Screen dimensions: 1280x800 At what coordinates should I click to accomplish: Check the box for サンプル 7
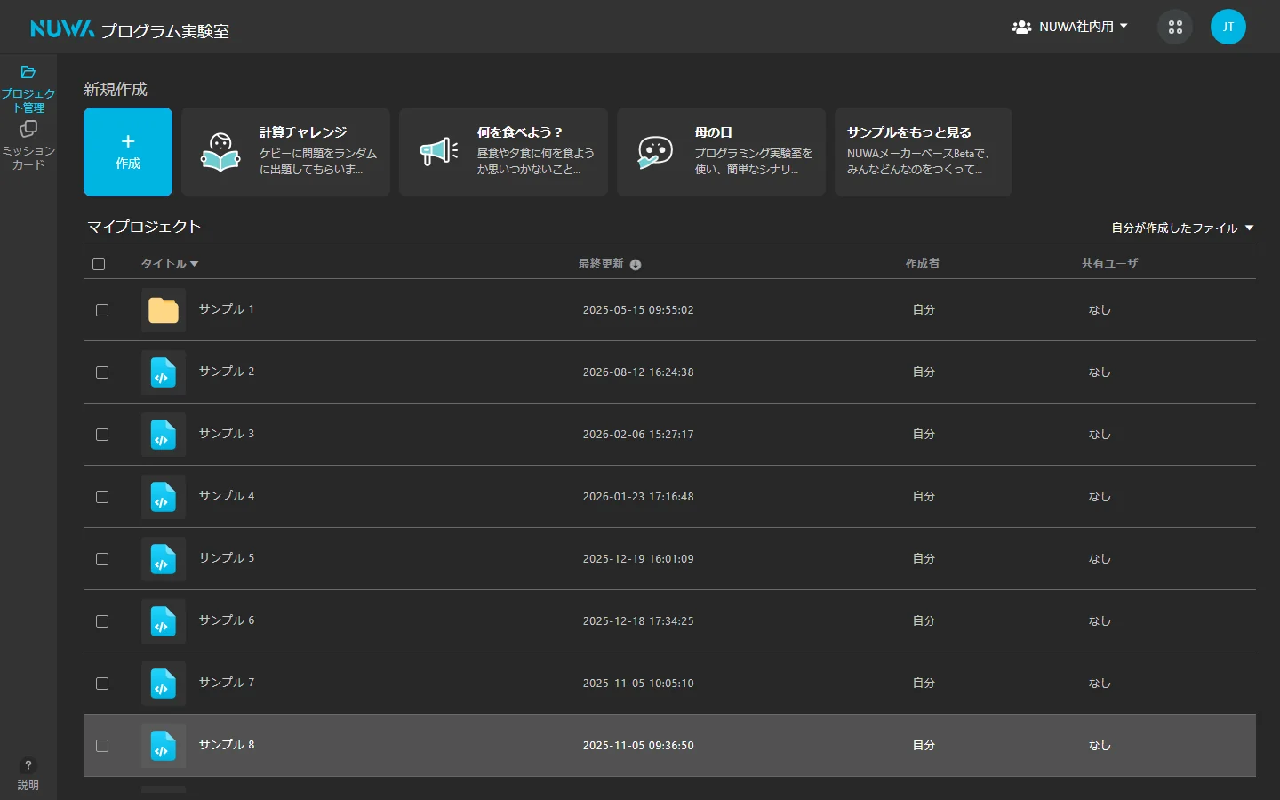pos(102,684)
